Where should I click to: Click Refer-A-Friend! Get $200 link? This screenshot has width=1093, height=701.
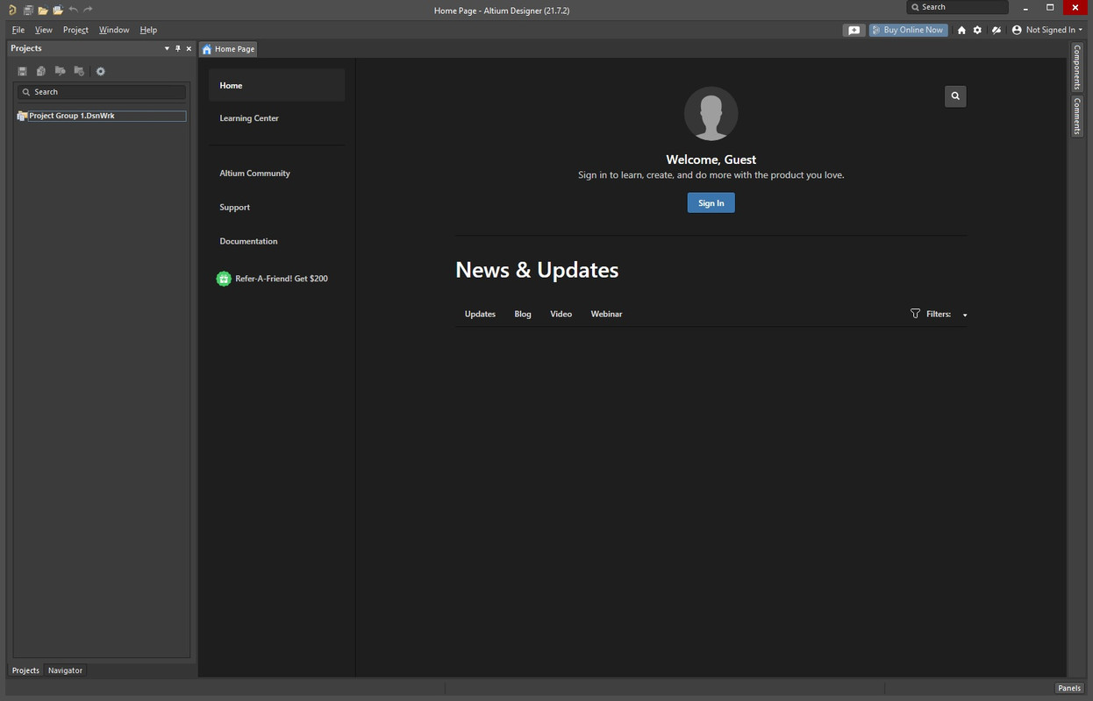click(x=282, y=279)
